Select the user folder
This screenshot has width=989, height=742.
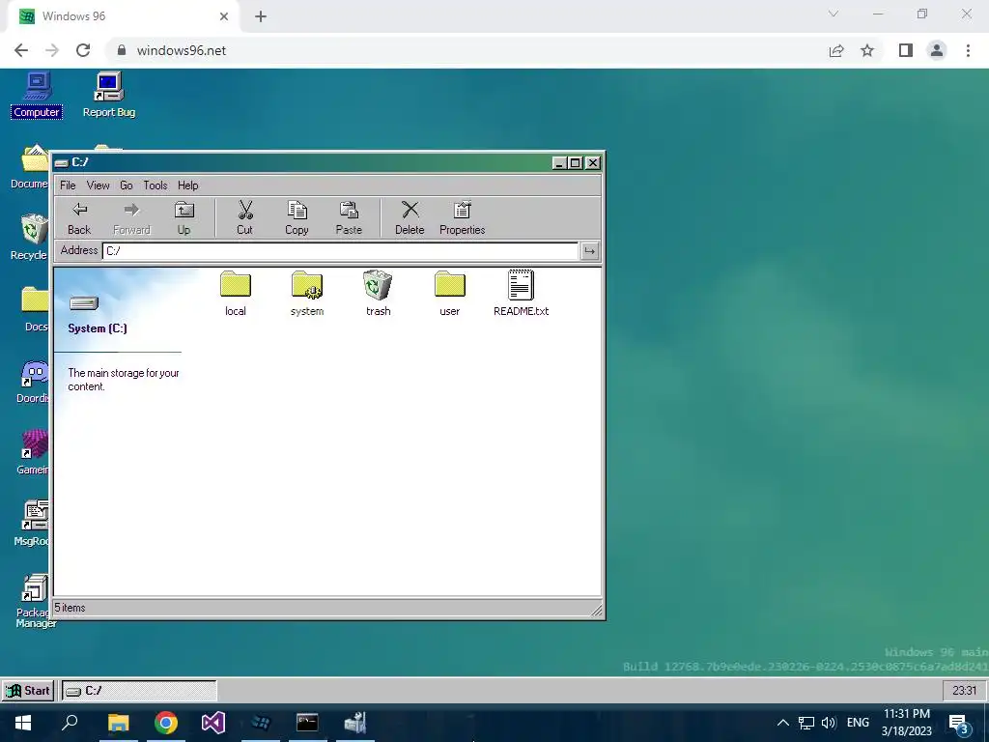pyautogui.click(x=450, y=294)
